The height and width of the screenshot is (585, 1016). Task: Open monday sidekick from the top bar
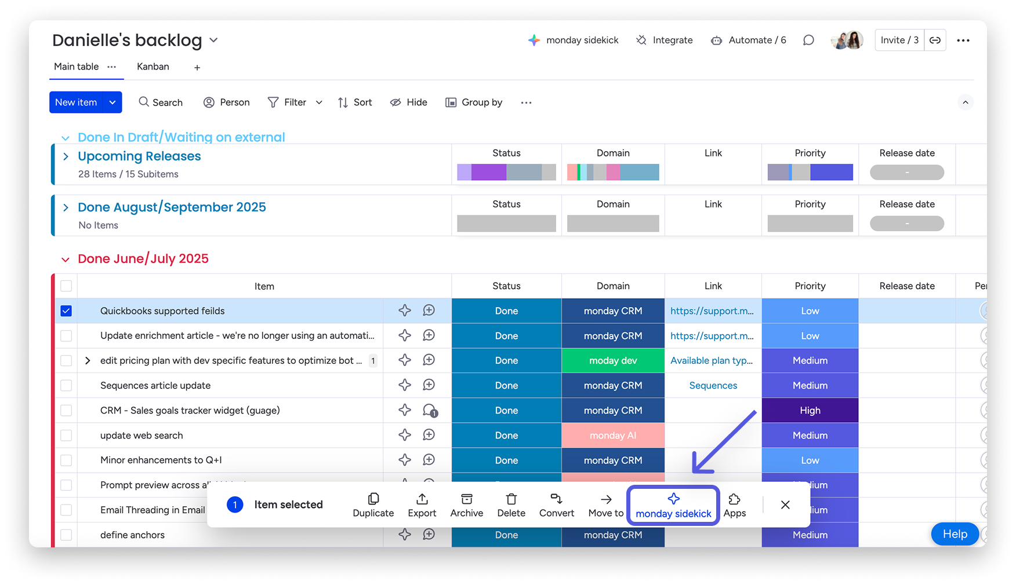click(573, 40)
